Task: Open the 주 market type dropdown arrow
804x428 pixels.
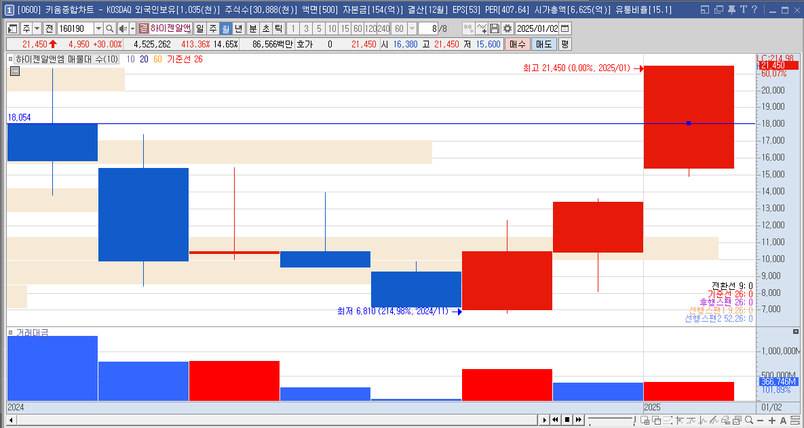Action: (37, 28)
